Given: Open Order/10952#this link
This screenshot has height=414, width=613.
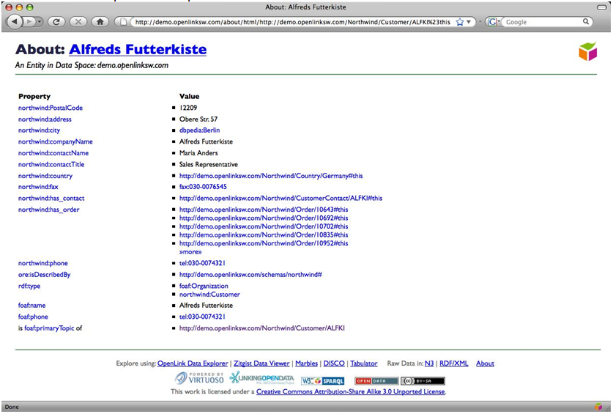Looking at the screenshot, I should coord(264,243).
